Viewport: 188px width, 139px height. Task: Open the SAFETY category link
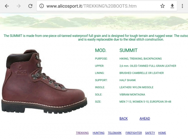coord(150,133)
